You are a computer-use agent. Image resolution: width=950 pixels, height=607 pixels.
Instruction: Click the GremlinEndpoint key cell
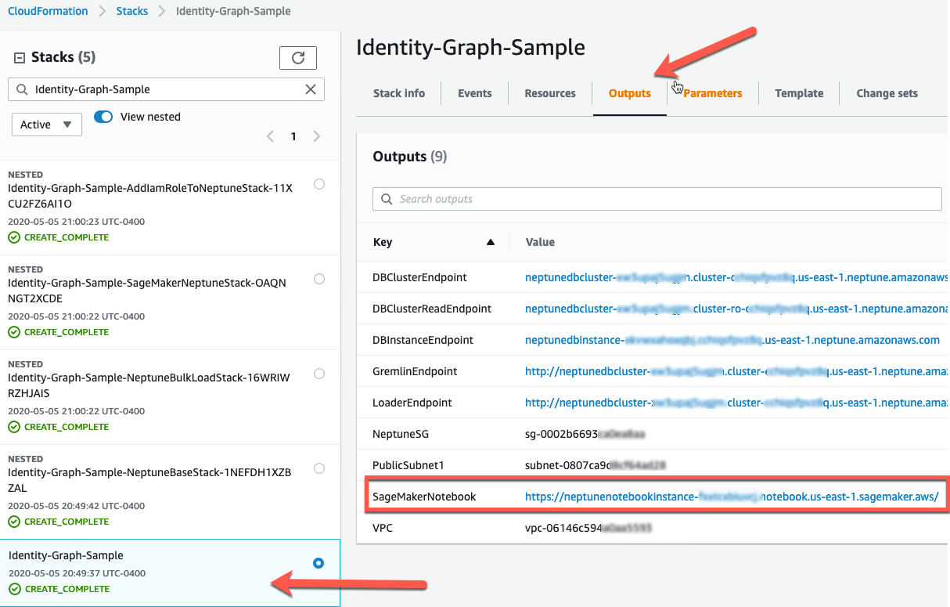(415, 371)
